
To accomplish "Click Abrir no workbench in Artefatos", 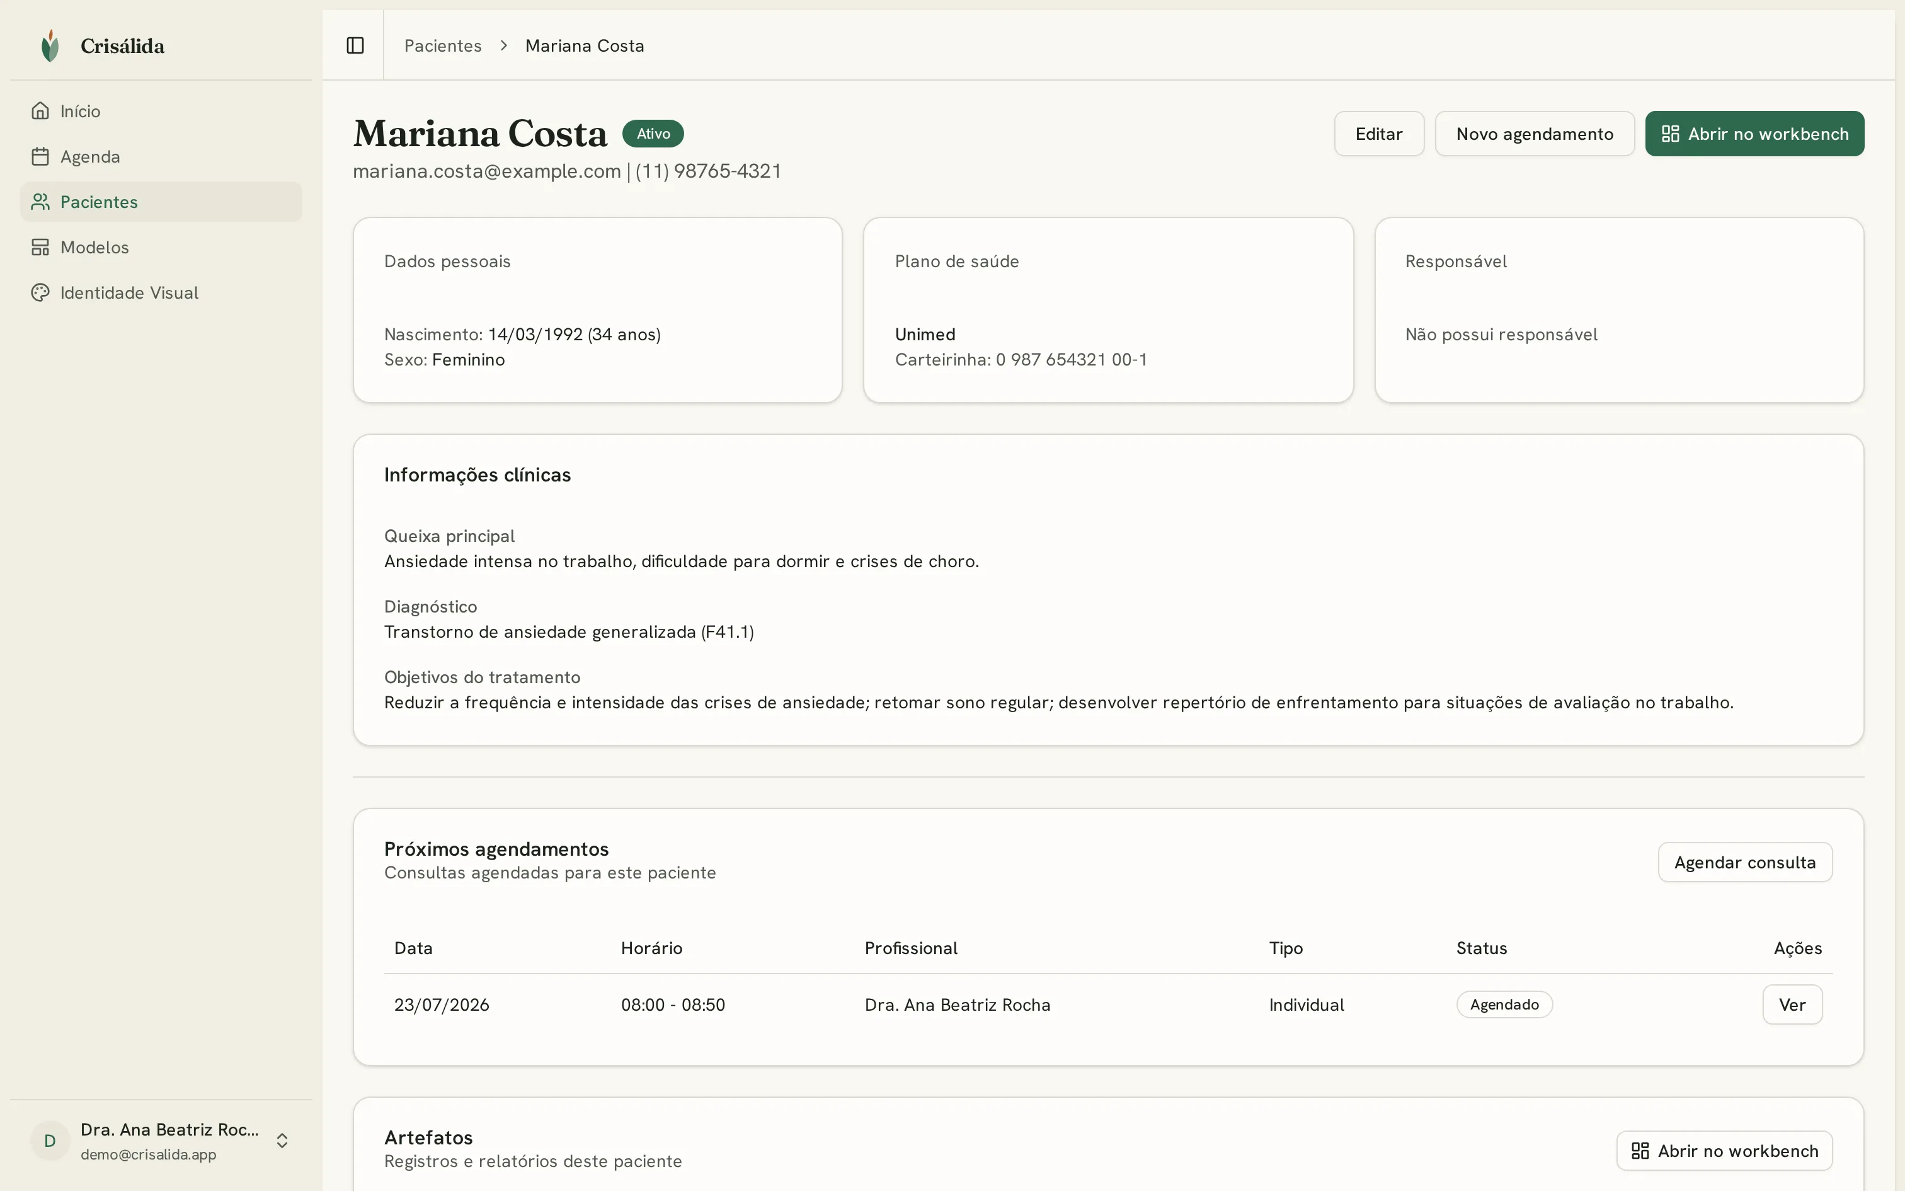I will point(1724,1151).
